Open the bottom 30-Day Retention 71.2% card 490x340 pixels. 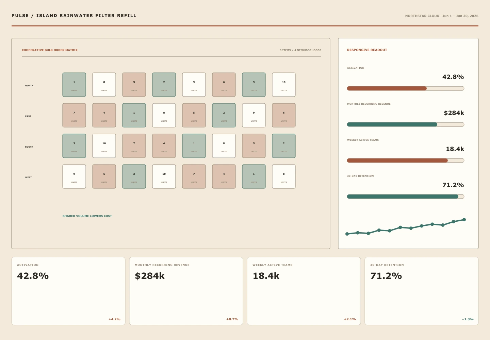point(422,291)
